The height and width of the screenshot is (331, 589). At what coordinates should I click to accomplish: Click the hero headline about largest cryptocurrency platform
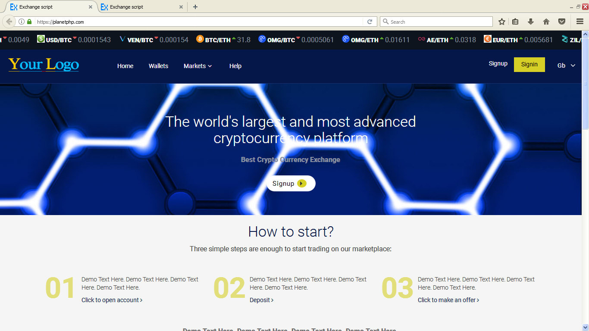[x=291, y=130]
